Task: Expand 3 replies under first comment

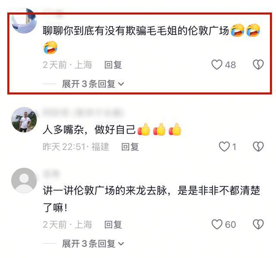Action: [93, 84]
